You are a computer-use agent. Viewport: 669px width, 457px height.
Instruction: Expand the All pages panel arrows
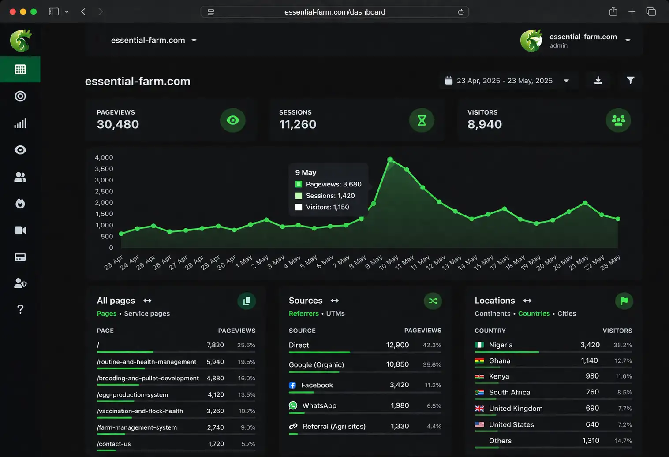(147, 301)
